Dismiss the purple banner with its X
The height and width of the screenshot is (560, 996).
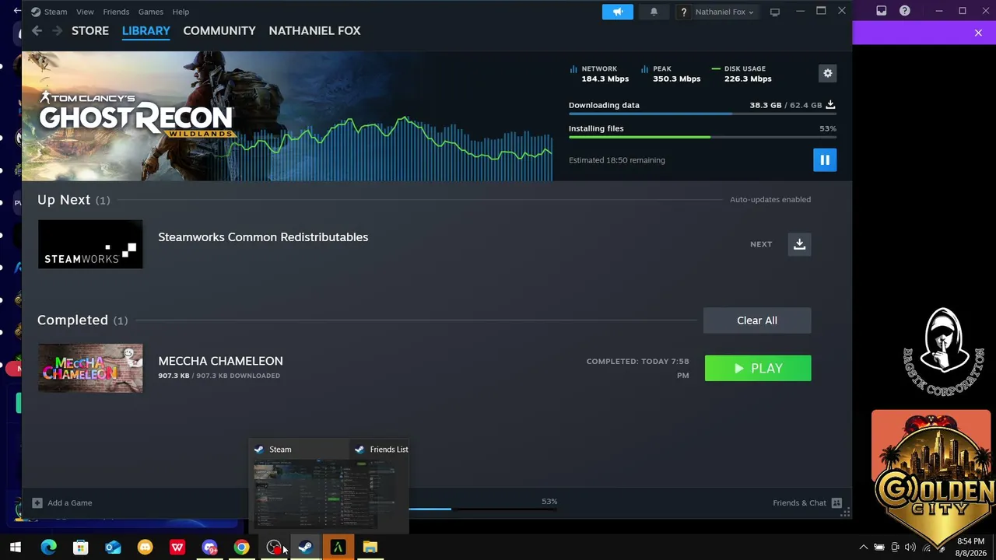[x=978, y=33]
